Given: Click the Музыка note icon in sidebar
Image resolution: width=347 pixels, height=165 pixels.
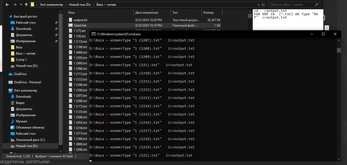Looking at the screenshot, I should click(13, 121).
